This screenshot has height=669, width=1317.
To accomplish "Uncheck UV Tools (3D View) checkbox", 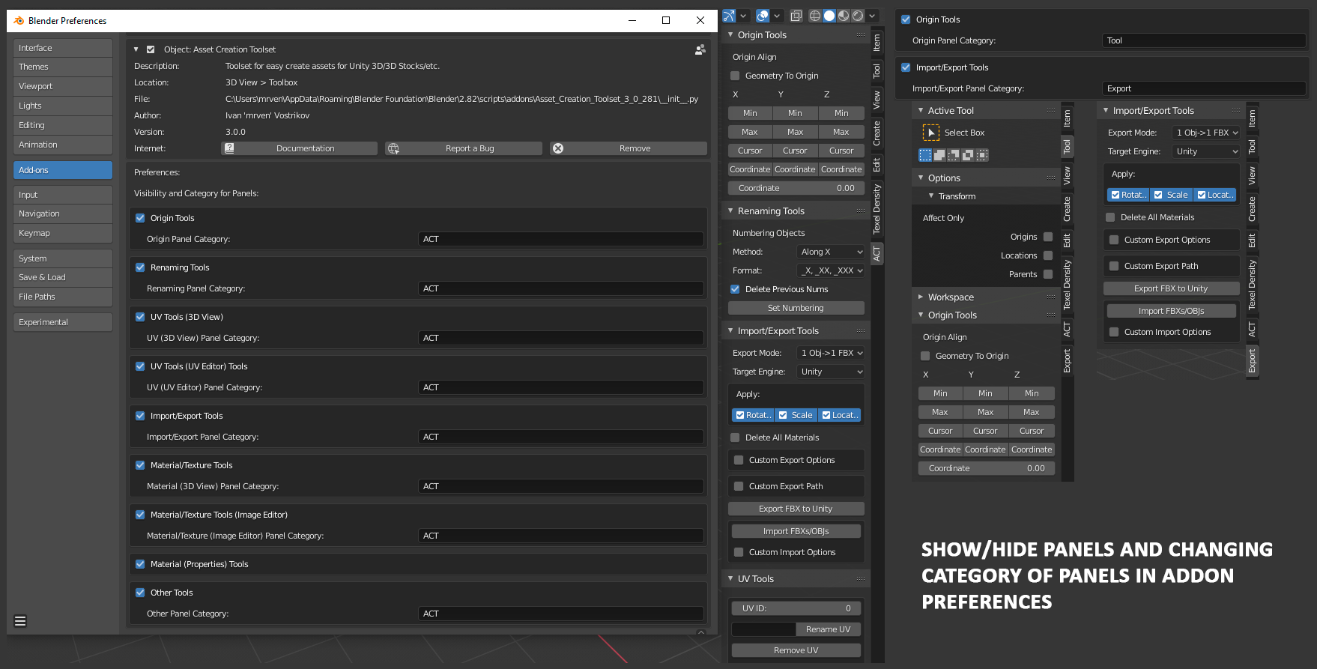I will 140,317.
